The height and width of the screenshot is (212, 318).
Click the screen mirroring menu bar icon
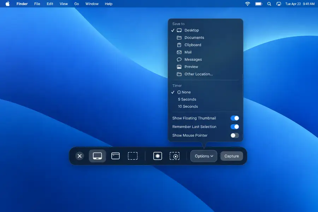point(279,4)
